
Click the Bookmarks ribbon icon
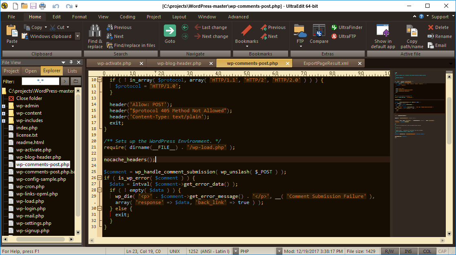247,31
